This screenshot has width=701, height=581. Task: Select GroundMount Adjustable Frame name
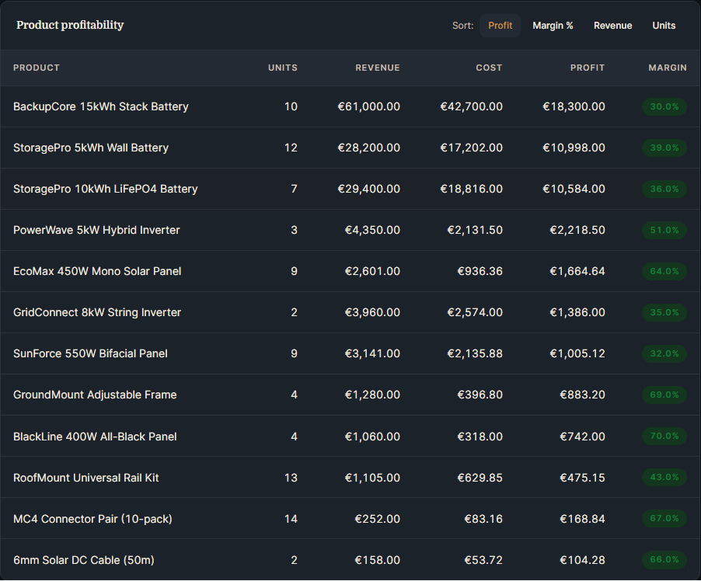95,395
